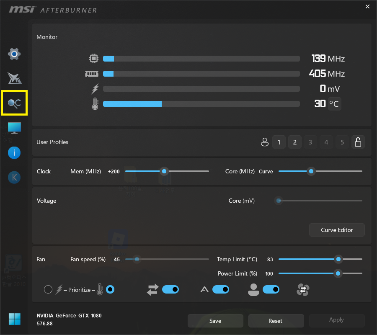The width and height of the screenshot is (377, 335).
Task: Select user profile 2
Action: point(295,142)
